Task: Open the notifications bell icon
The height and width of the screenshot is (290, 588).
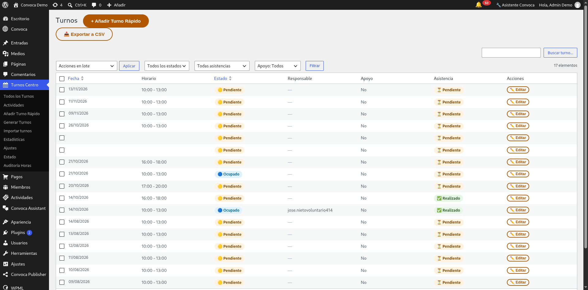Action: point(478,5)
